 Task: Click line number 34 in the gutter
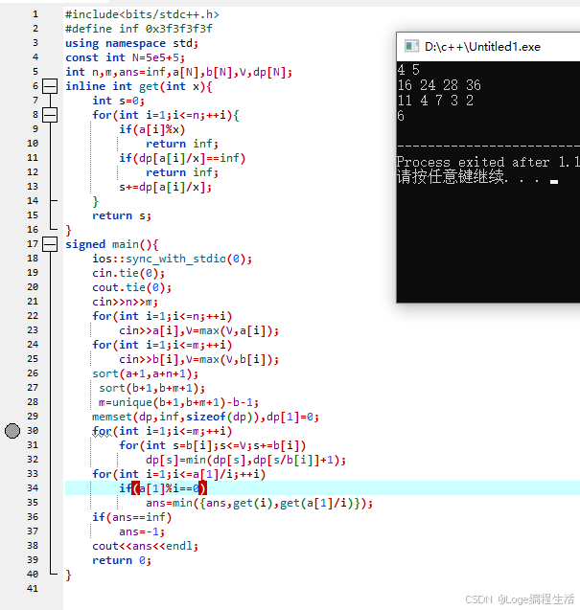(x=33, y=487)
